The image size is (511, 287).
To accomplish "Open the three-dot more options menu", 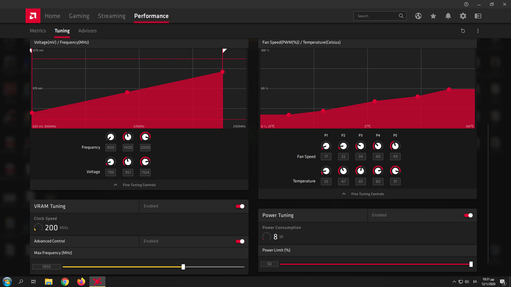I will click(478, 31).
